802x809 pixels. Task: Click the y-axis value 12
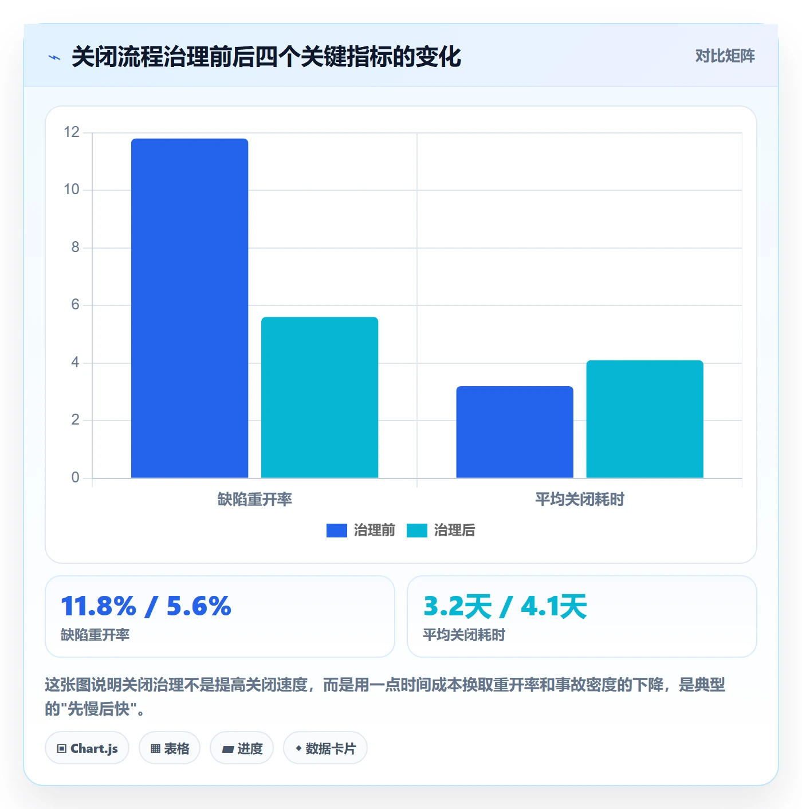coord(72,132)
